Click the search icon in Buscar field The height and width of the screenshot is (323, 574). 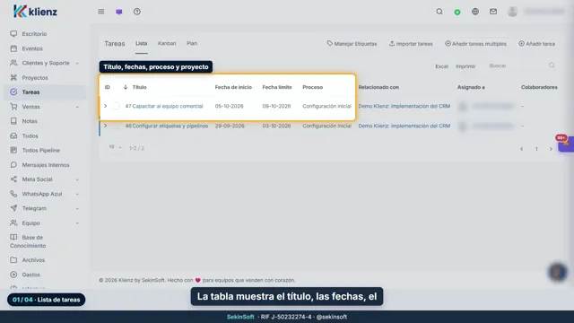(552, 65)
